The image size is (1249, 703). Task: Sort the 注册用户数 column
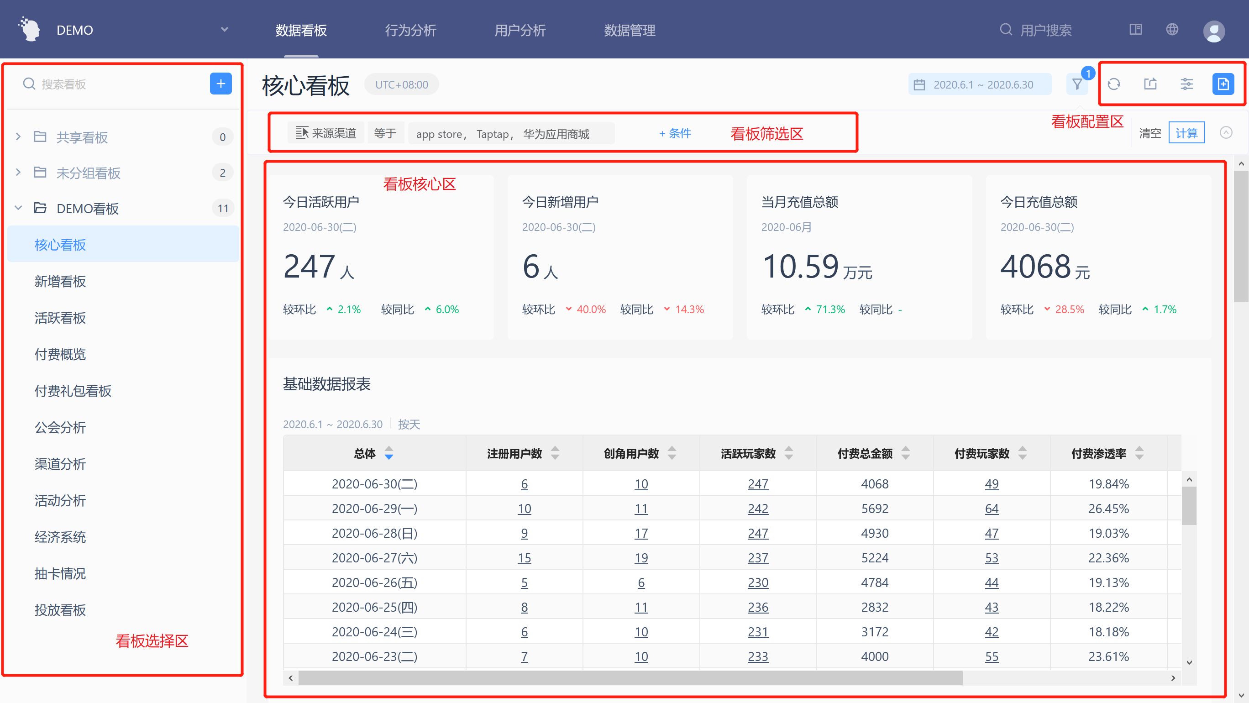pyautogui.click(x=555, y=453)
